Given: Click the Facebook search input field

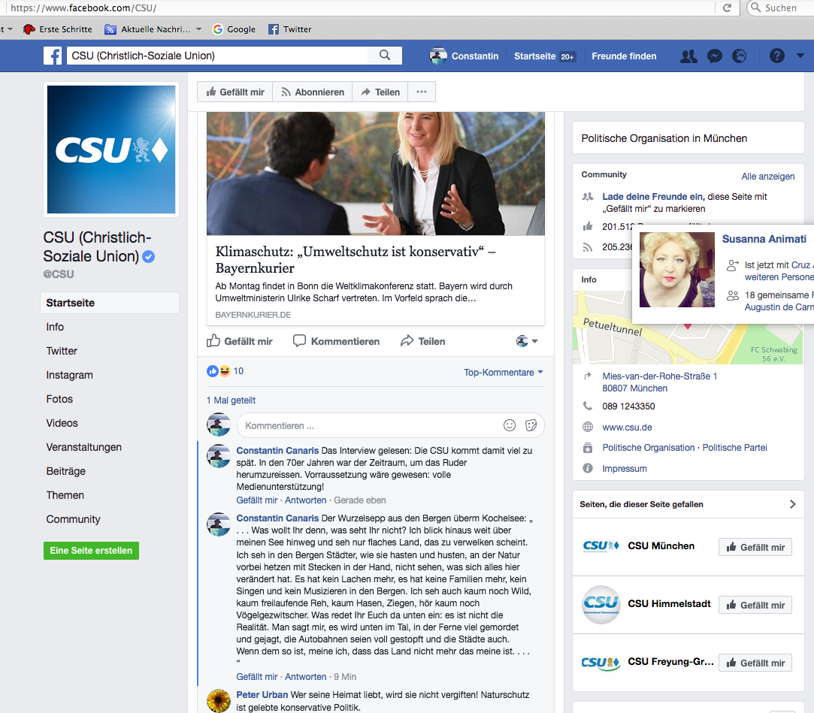Looking at the screenshot, I should pos(217,56).
